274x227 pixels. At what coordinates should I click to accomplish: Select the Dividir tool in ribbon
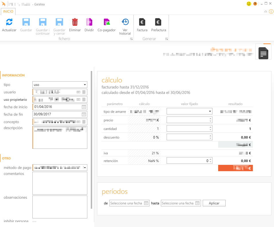click(89, 22)
